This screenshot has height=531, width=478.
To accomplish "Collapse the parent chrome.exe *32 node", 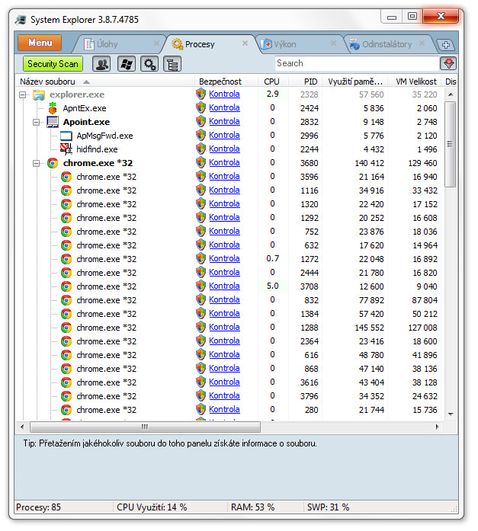I will (37, 163).
